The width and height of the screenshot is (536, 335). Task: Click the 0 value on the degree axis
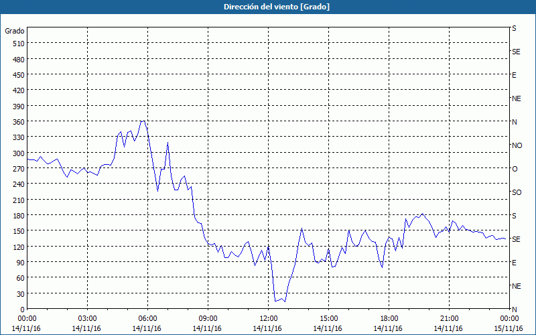[22, 310]
